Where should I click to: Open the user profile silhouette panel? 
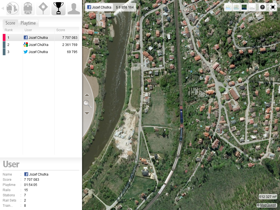pos(74,8)
